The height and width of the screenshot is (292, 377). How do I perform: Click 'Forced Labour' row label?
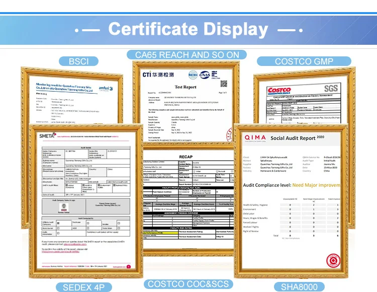pos(250,223)
